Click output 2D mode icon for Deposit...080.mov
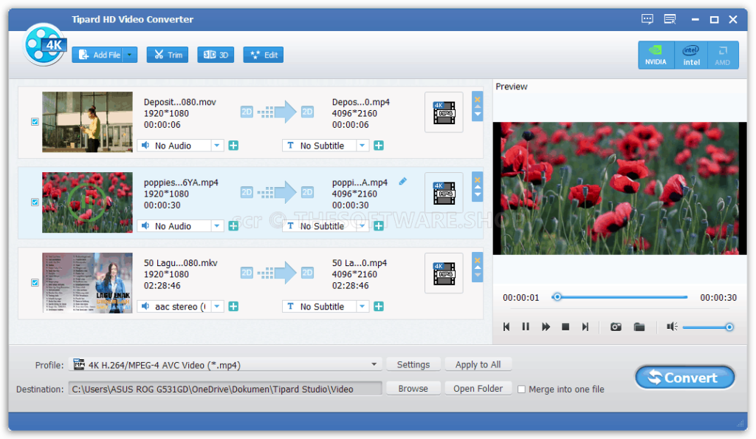The width and height of the screenshot is (756, 439). [x=307, y=112]
